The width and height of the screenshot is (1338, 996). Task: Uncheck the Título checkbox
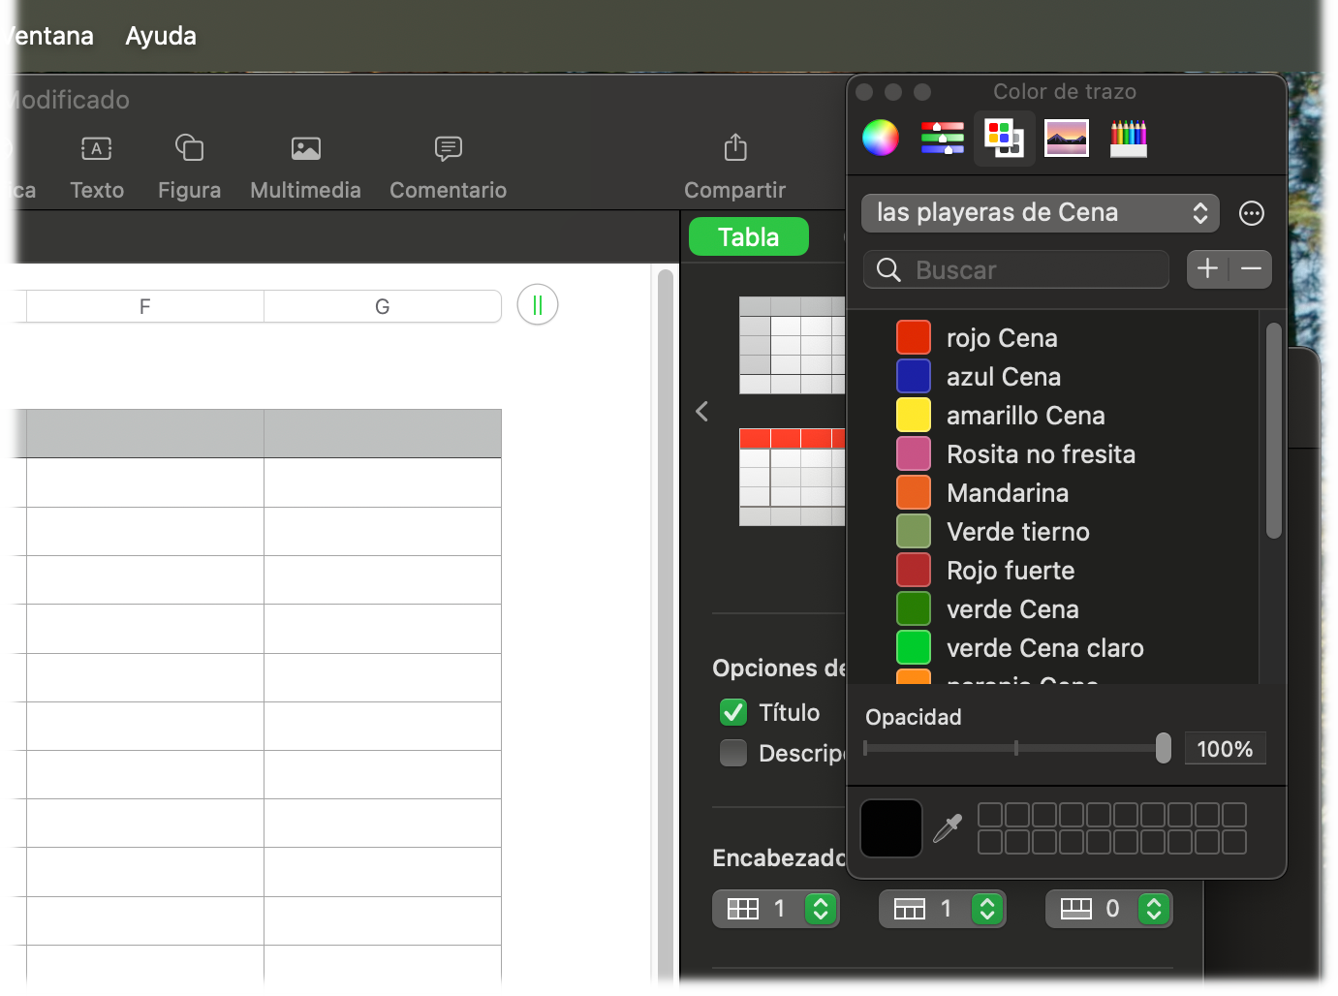coord(733,712)
